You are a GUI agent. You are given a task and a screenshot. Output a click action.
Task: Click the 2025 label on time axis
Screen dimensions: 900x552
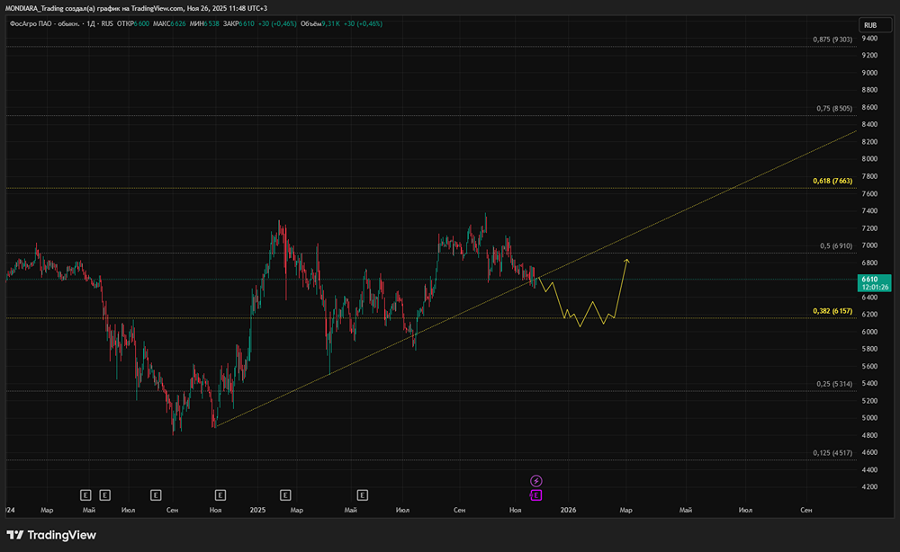[x=257, y=510]
